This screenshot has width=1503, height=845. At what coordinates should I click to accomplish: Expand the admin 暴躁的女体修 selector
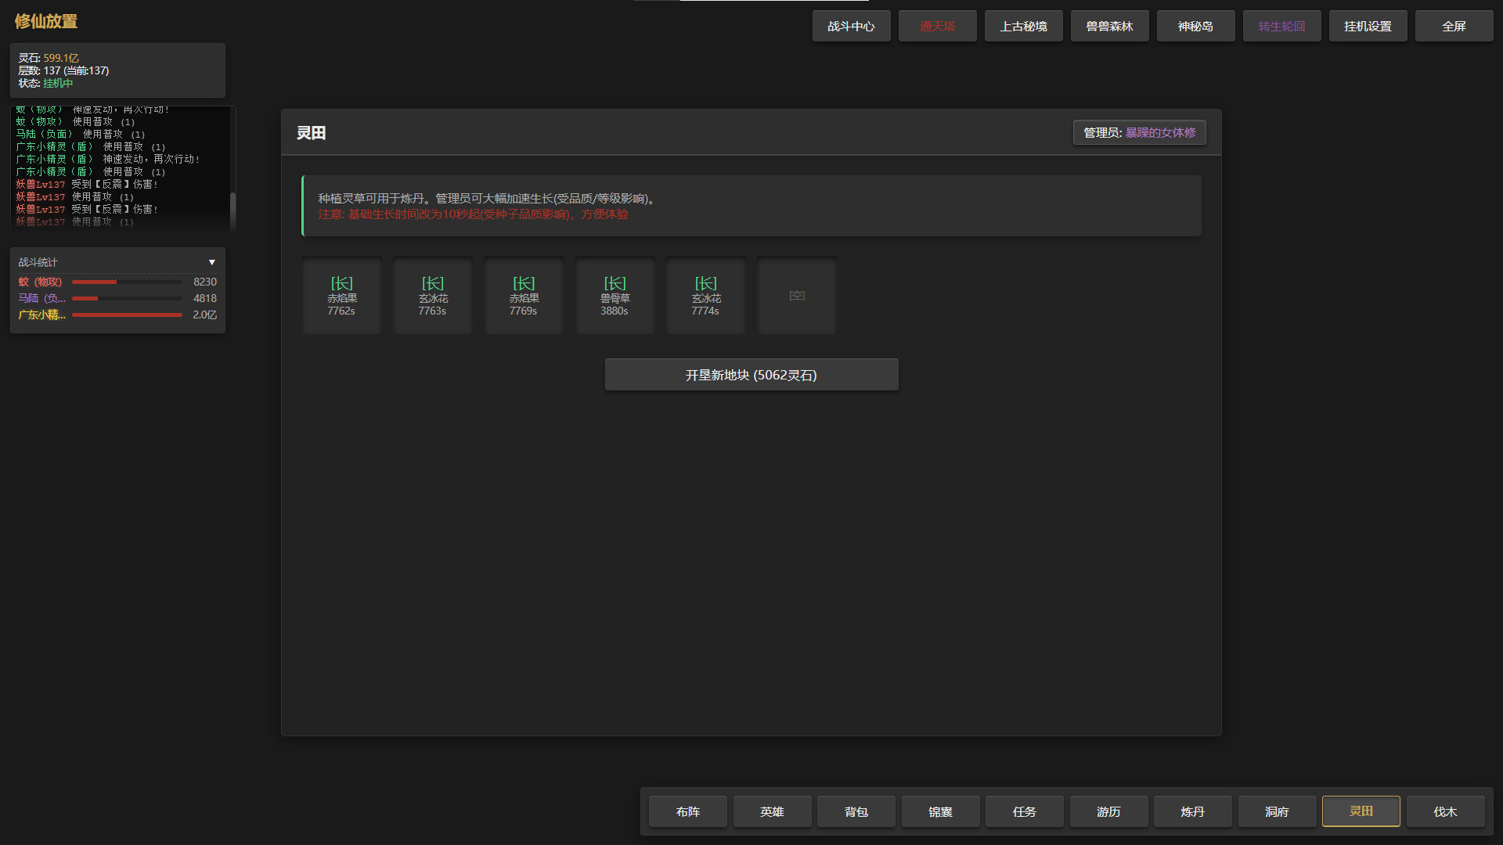[x=1139, y=132]
